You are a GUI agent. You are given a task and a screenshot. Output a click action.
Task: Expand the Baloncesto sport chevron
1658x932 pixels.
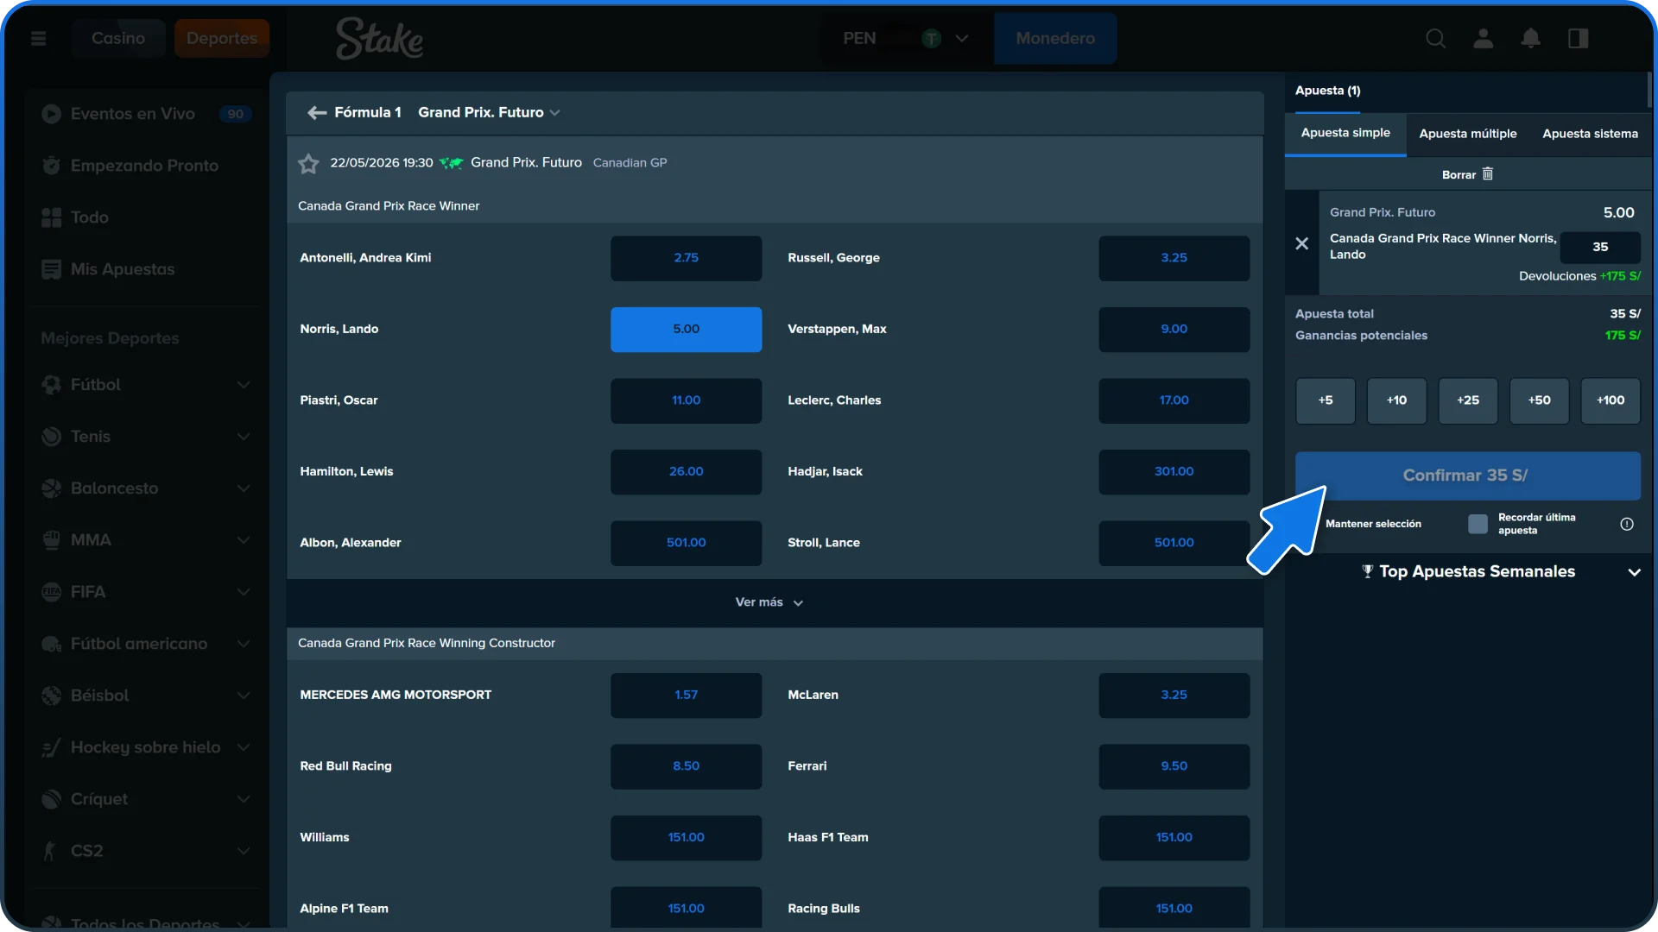click(244, 488)
